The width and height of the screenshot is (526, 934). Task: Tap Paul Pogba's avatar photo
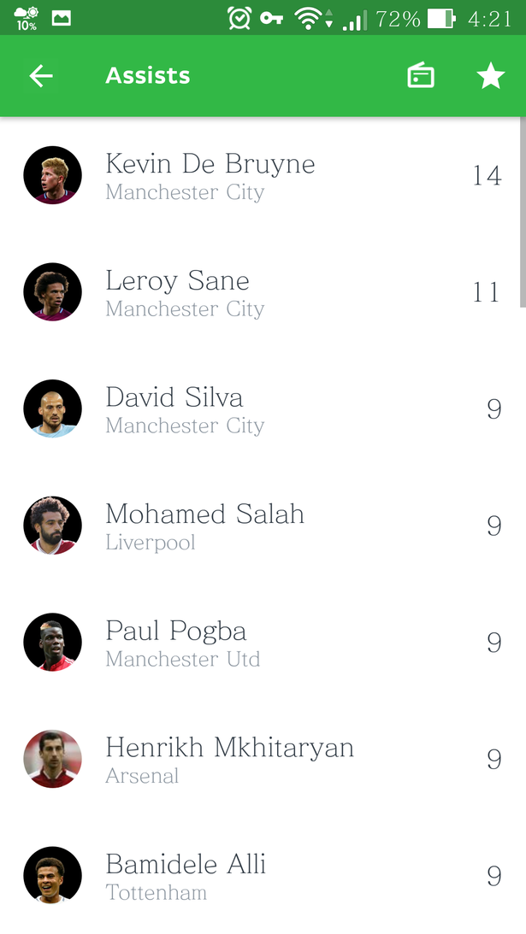52,642
